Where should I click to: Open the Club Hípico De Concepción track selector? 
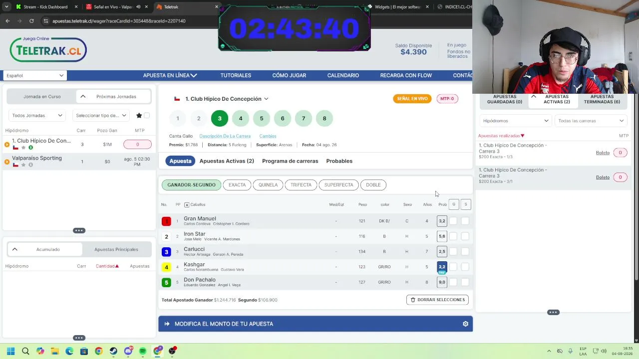pos(227,99)
